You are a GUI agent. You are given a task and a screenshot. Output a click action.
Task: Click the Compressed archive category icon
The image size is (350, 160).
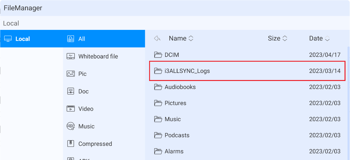tap(71, 143)
